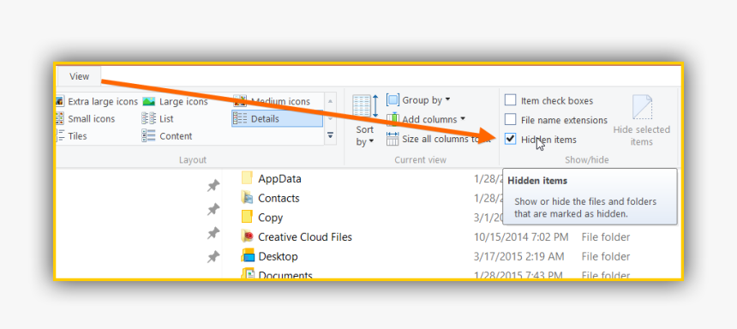Click Hide selected items button

click(642, 121)
